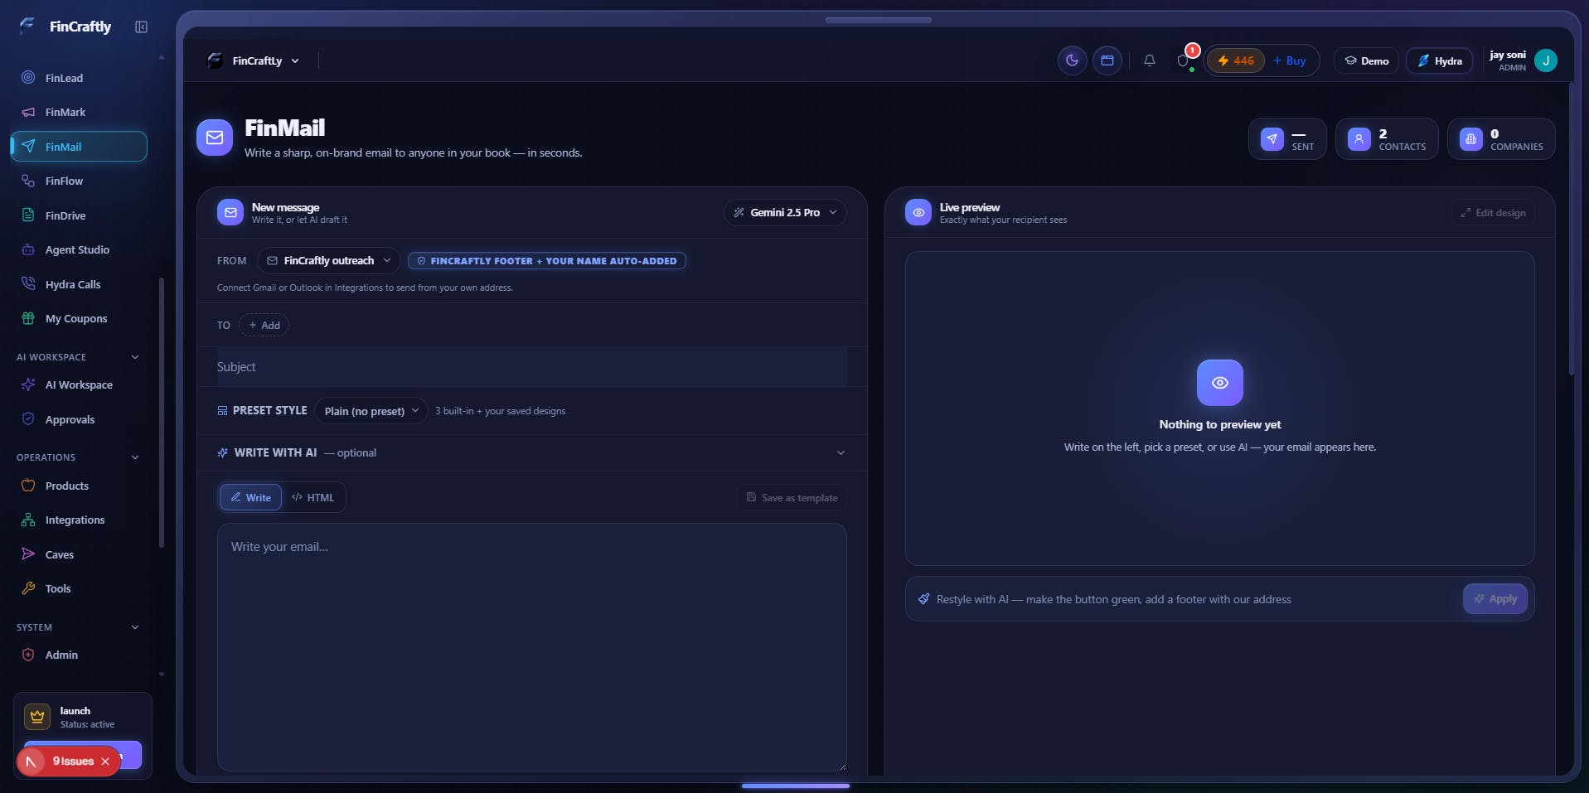
Task: Open the Sent stat card
Action: [x=1287, y=139]
